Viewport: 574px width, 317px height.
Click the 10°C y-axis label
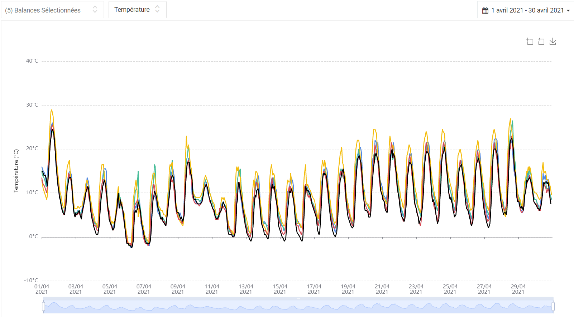click(32, 192)
